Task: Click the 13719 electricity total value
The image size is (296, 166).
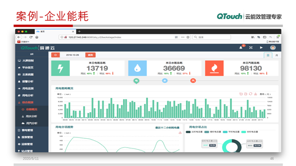Action: (x=97, y=68)
